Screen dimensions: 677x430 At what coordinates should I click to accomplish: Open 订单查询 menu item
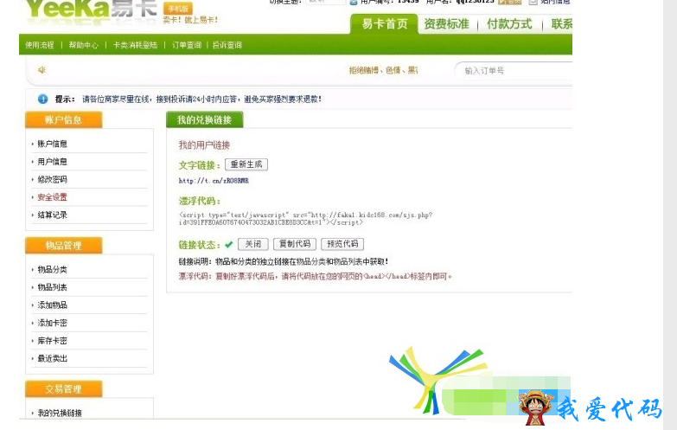click(187, 45)
